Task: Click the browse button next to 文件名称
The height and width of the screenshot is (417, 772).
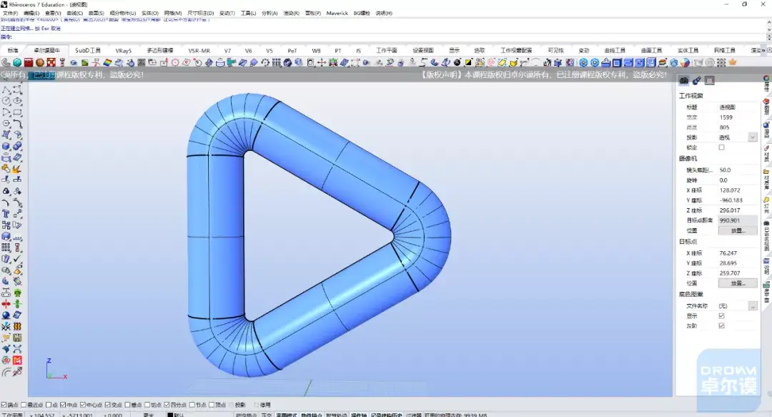Action: click(753, 305)
